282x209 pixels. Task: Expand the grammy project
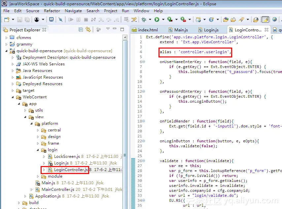coord(7,44)
